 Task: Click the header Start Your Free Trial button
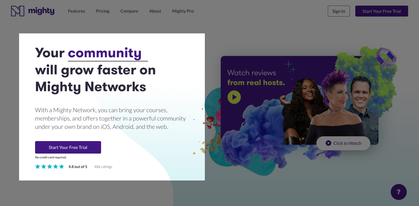pos(381,11)
